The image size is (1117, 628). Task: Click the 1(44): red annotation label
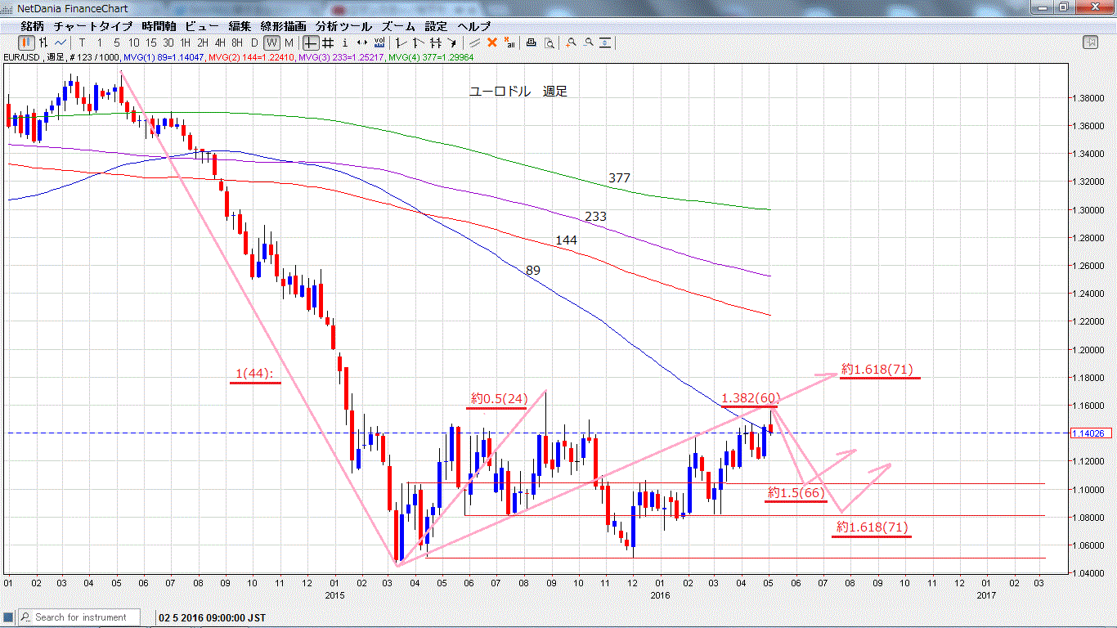click(255, 374)
